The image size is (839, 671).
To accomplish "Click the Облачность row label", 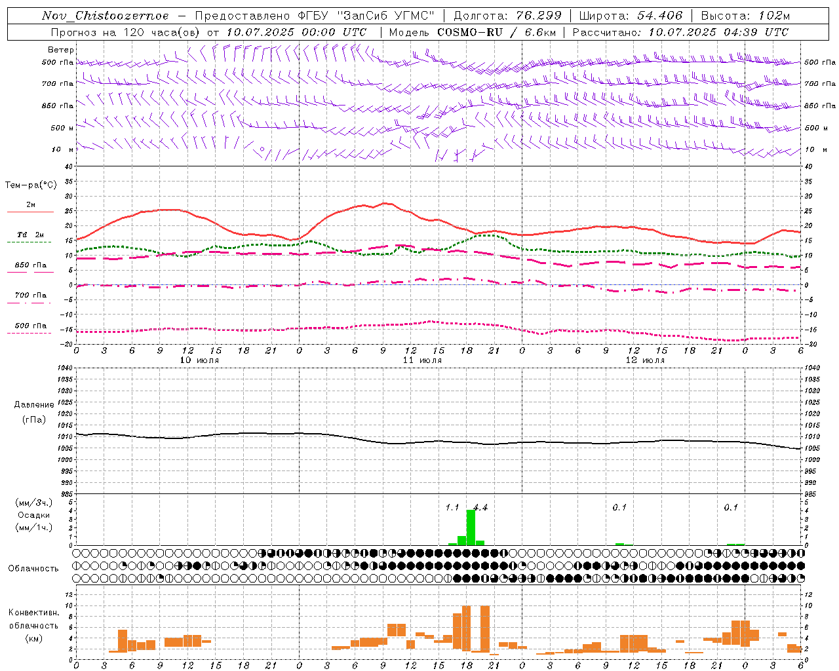I will (x=33, y=569).
